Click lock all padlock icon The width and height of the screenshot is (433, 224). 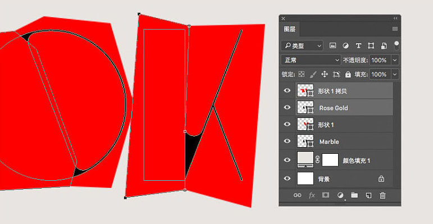(348, 74)
